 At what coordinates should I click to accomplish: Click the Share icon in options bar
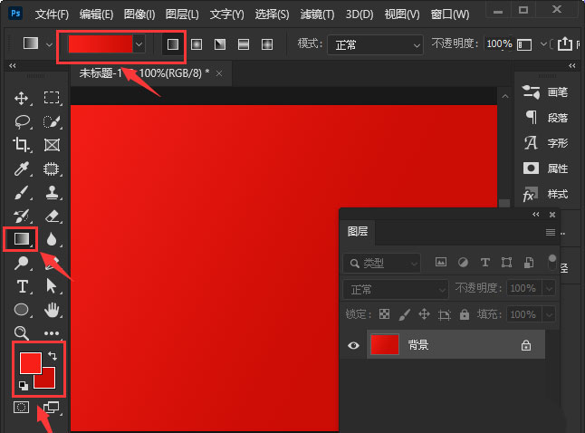(564, 43)
